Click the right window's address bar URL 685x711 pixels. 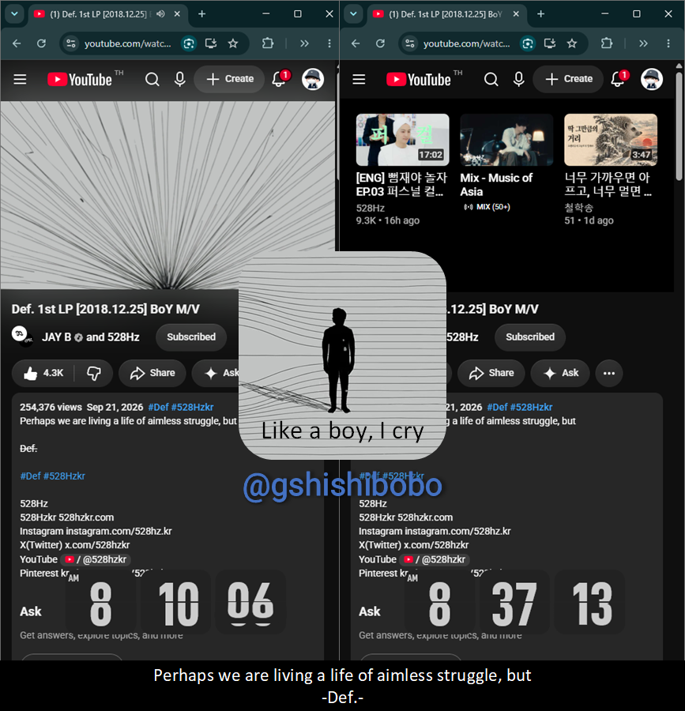pyautogui.click(x=466, y=43)
